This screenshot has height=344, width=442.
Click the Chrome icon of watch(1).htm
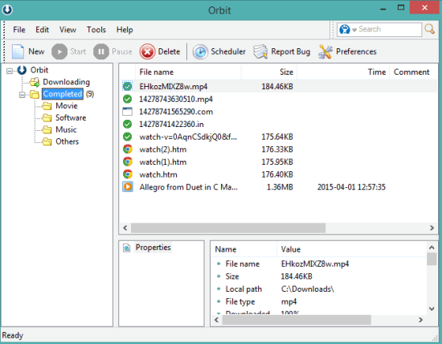(128, 162)
